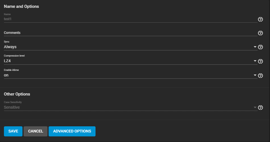Expand the Sync dropdown arrow
270x142 pixels.
(255, 47)
